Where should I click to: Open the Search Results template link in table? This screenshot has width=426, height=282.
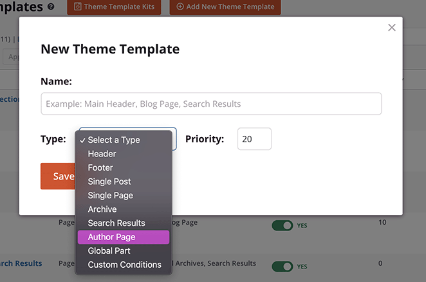pyautogui.click(x=19, y=263)
